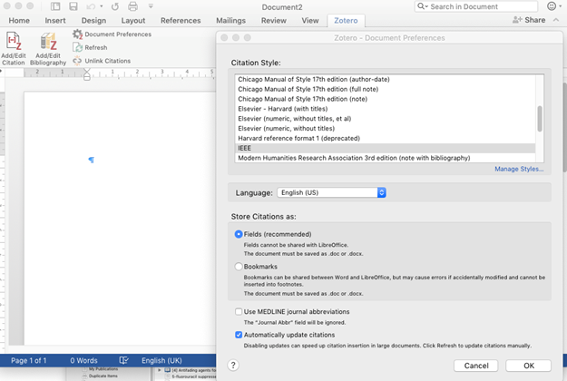
Task: Click the Cancel button
Action: click(x=476, y=366)
